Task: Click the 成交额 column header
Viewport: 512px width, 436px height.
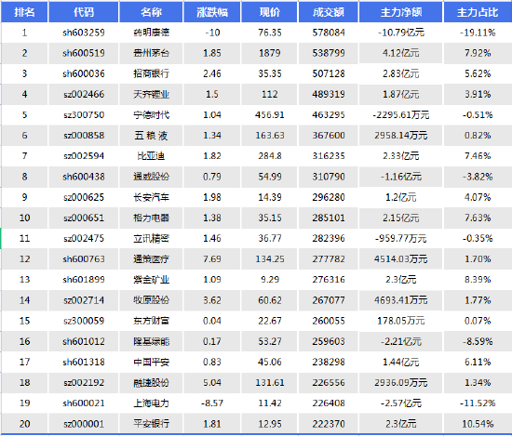Action: coord(329,12)
